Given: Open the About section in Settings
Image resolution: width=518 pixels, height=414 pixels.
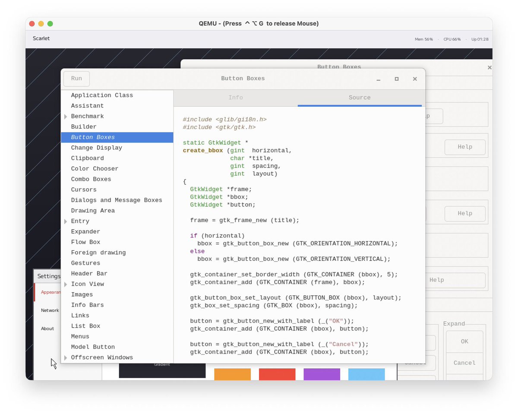Looking at the screenshot, I should pos(48,329).
